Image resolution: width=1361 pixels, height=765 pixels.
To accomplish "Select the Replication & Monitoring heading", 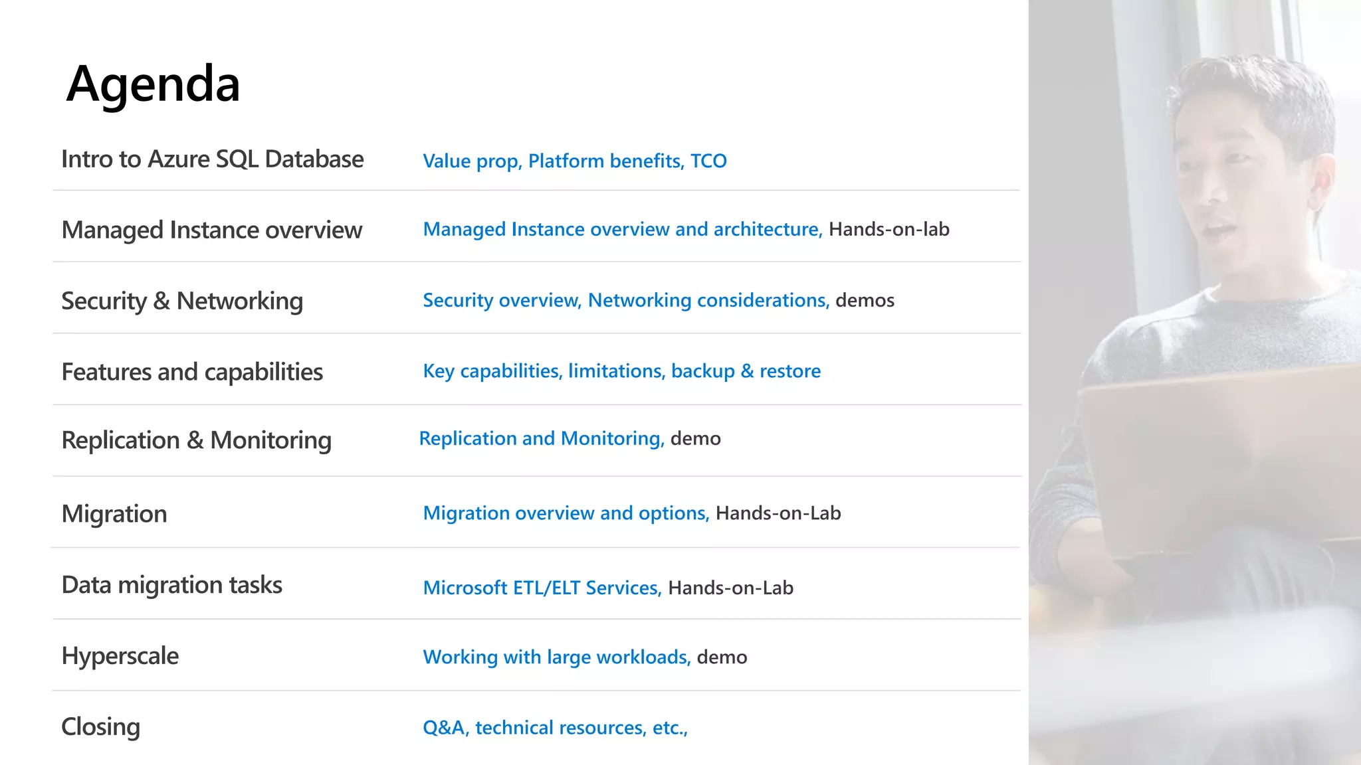I will click(x=196, y=440).
